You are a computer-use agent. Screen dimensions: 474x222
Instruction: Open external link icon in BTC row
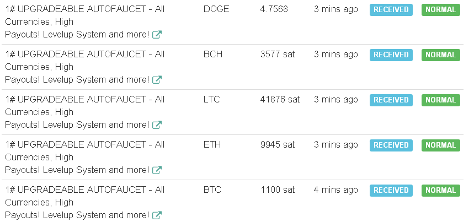pyautogui.click(x=157, y=215)
